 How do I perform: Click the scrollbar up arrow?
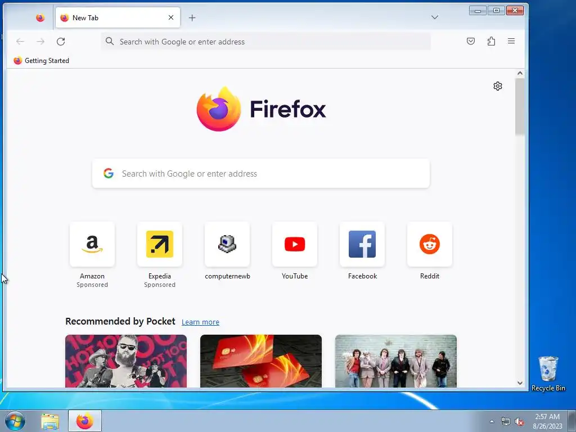(520, 73)
